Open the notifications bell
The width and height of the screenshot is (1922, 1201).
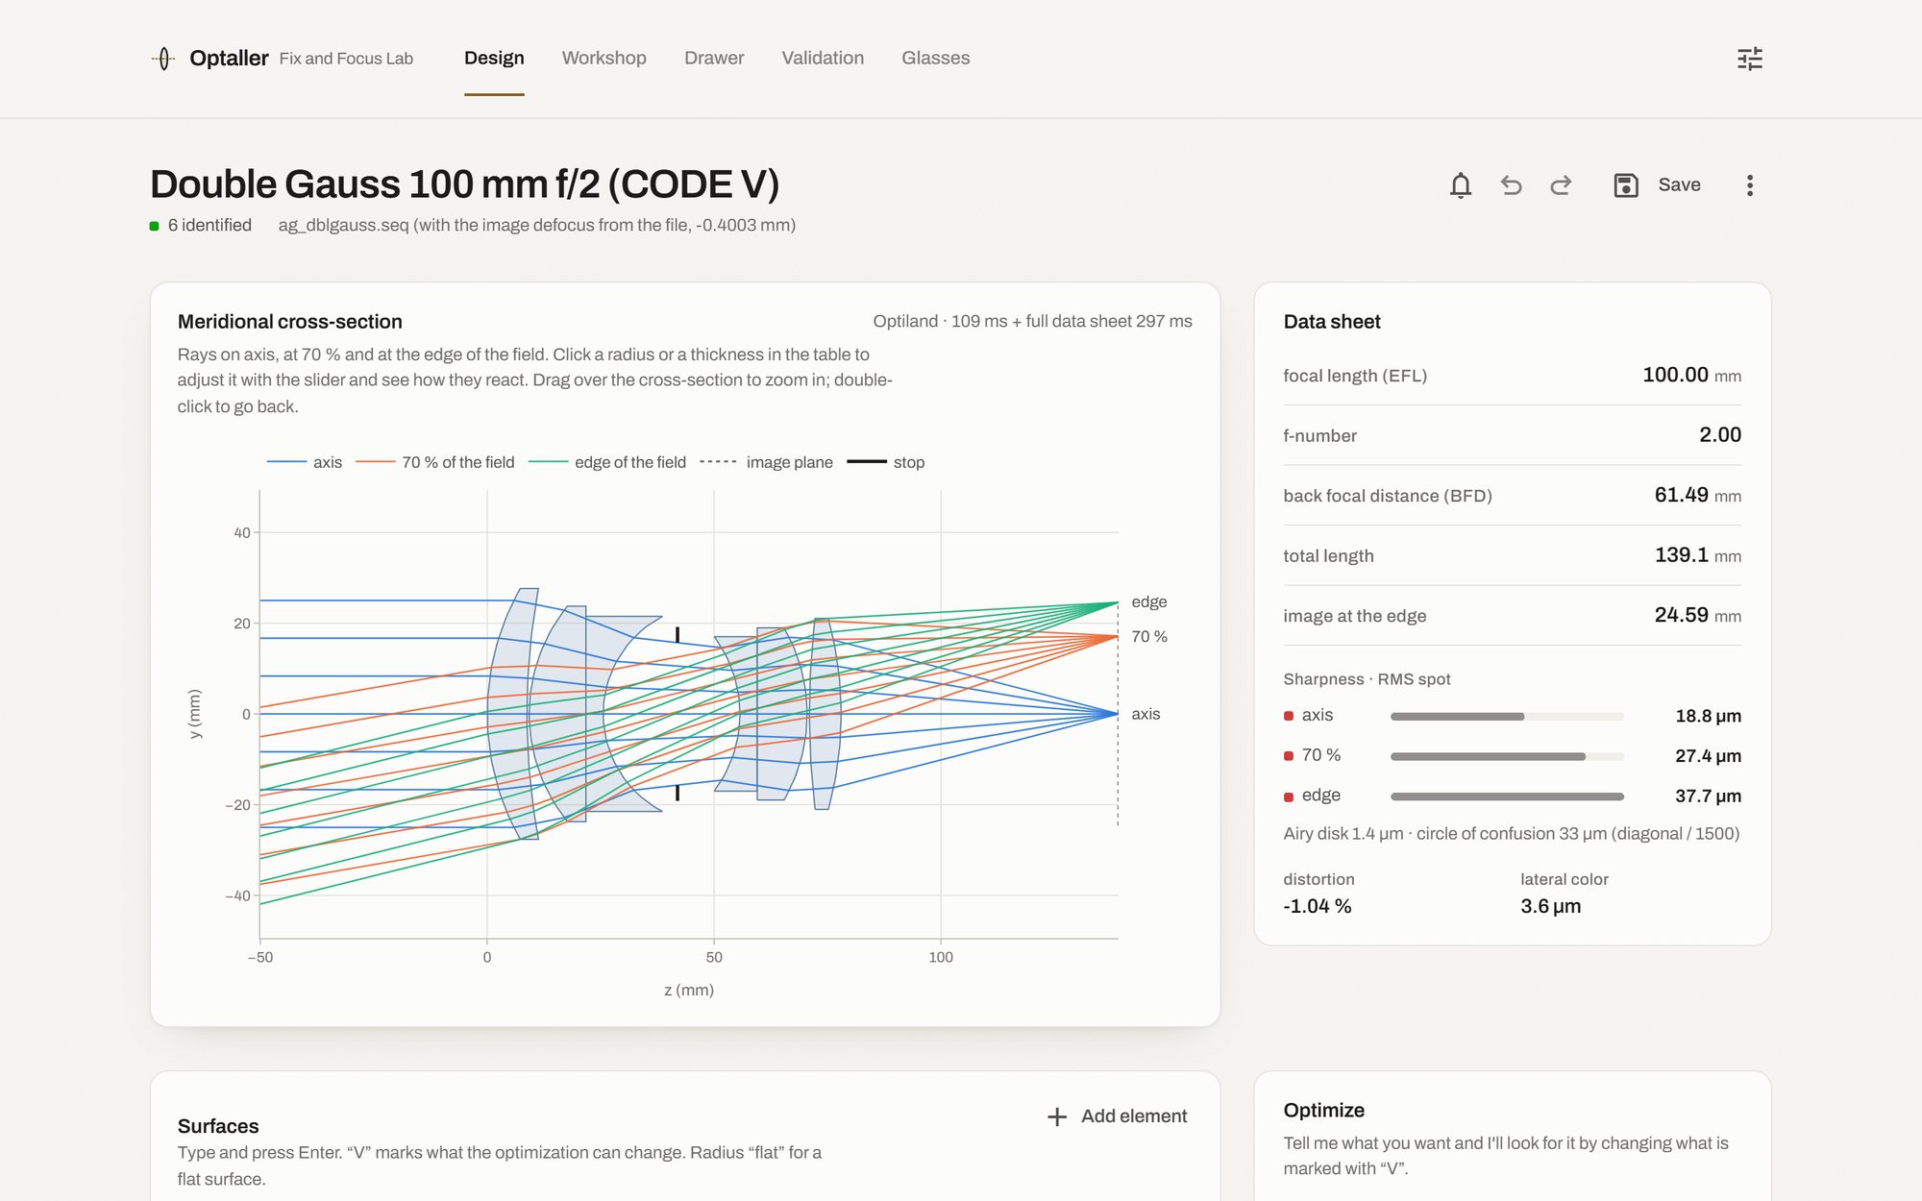click(1461, 184)
